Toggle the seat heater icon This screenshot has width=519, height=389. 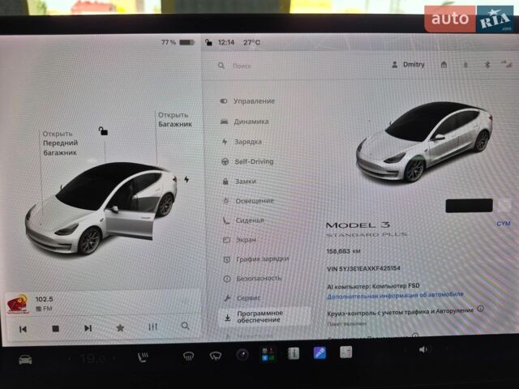(x=143, y=357)
